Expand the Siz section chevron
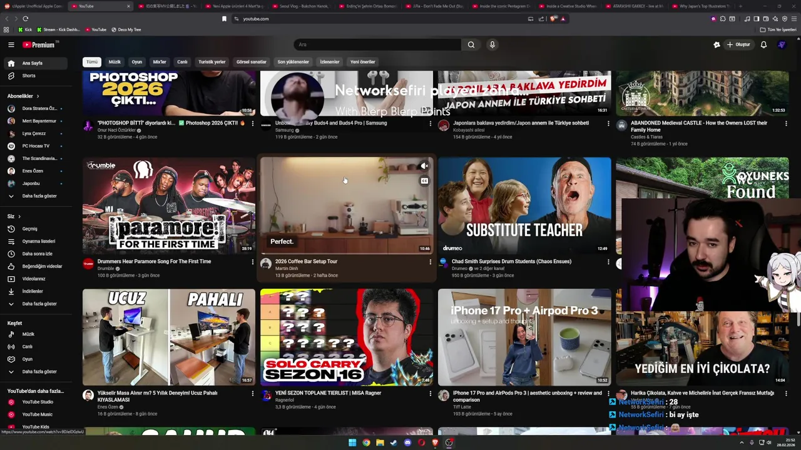 19,216
